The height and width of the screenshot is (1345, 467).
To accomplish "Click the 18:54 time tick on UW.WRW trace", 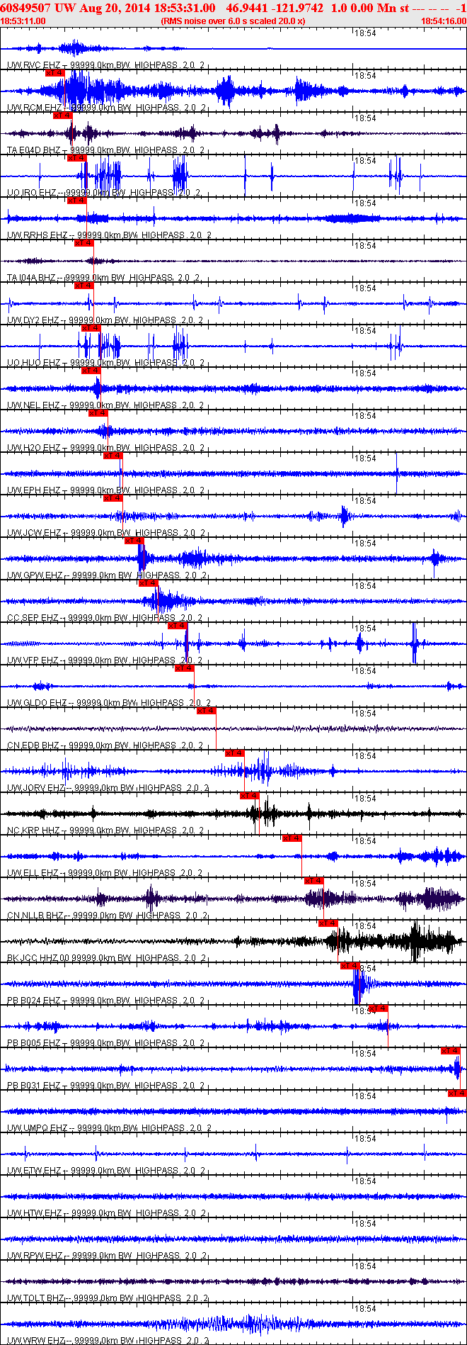I will pyautogui.click(x=365, y=1308).
